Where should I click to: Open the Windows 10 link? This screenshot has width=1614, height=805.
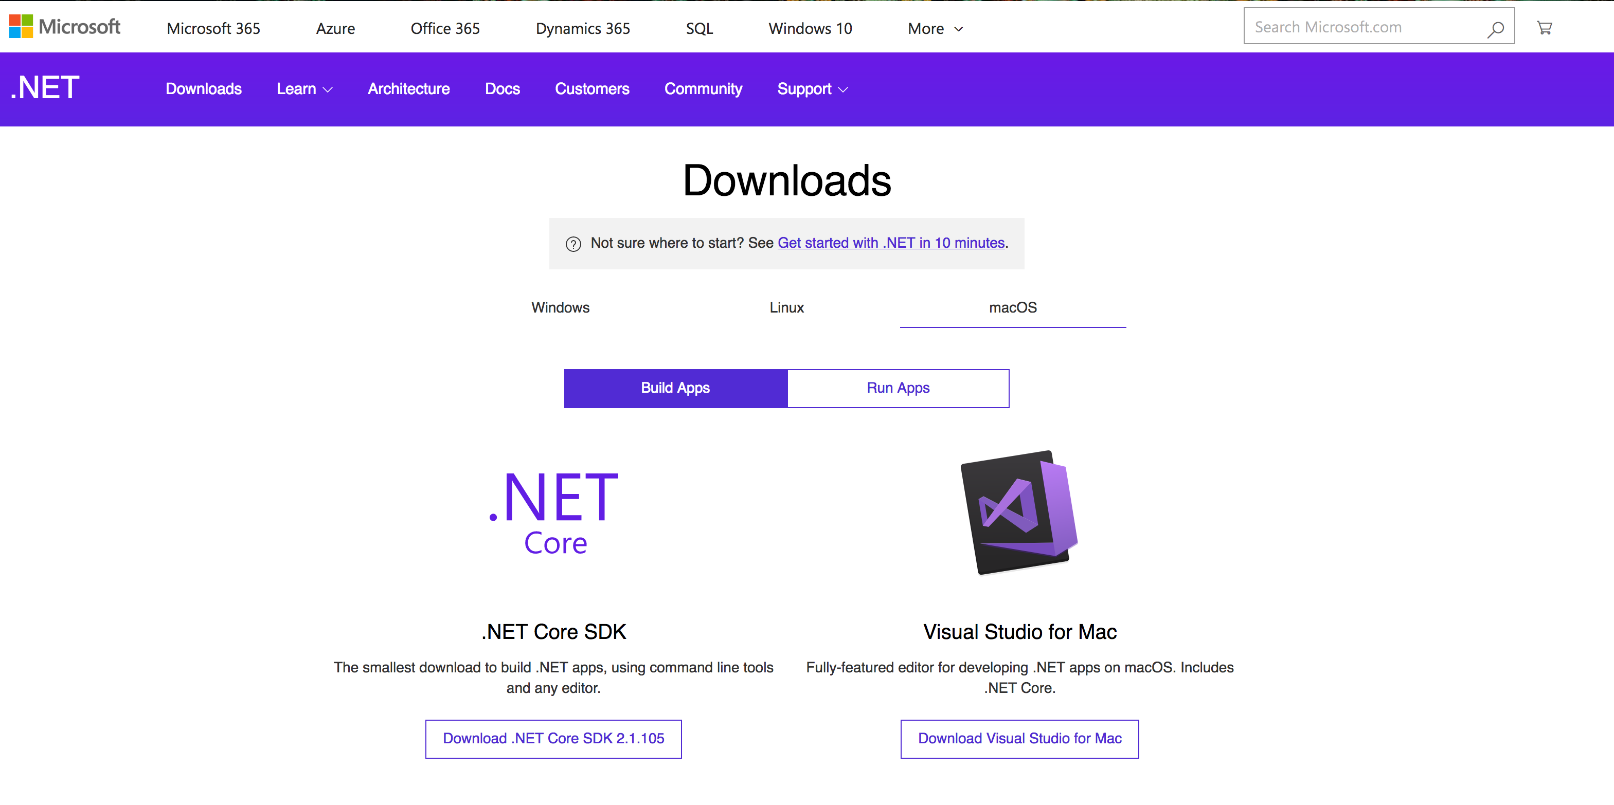coord(810,29)
